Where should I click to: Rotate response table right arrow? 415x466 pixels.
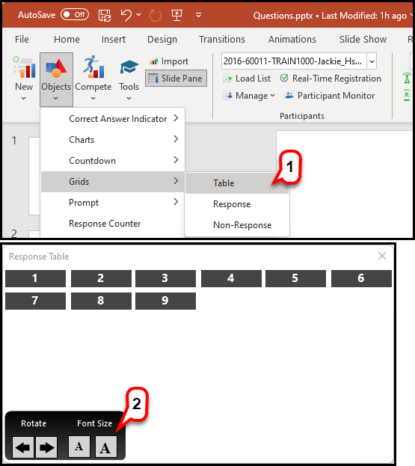point(46,447)
